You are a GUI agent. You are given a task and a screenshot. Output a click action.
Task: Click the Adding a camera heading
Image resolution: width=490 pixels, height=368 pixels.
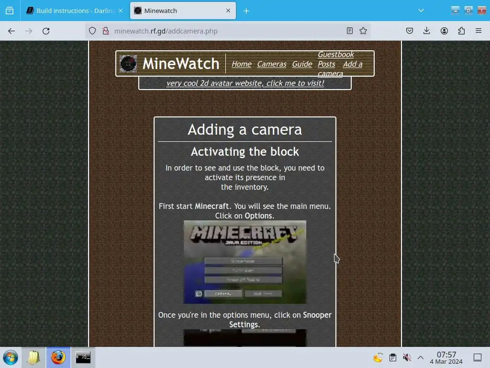click(x=245, y=129)
